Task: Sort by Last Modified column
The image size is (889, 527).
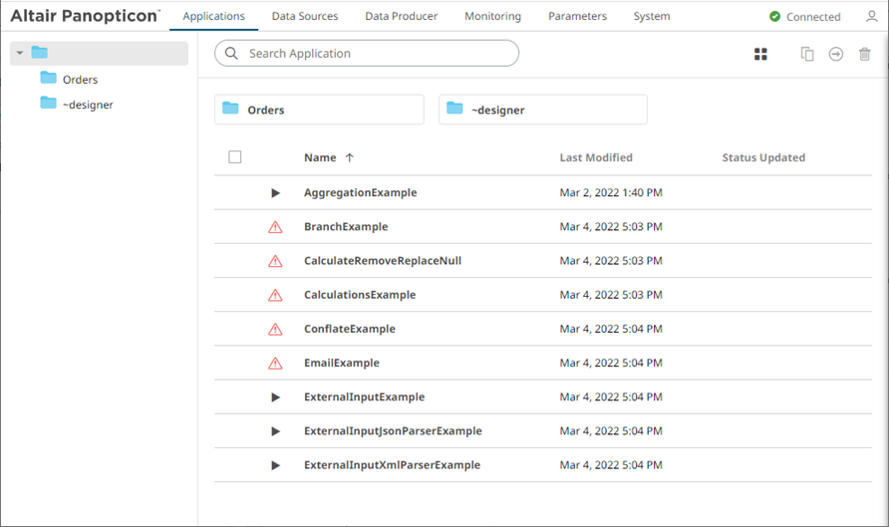Action: pyautogui.click(x=595, y=157)
